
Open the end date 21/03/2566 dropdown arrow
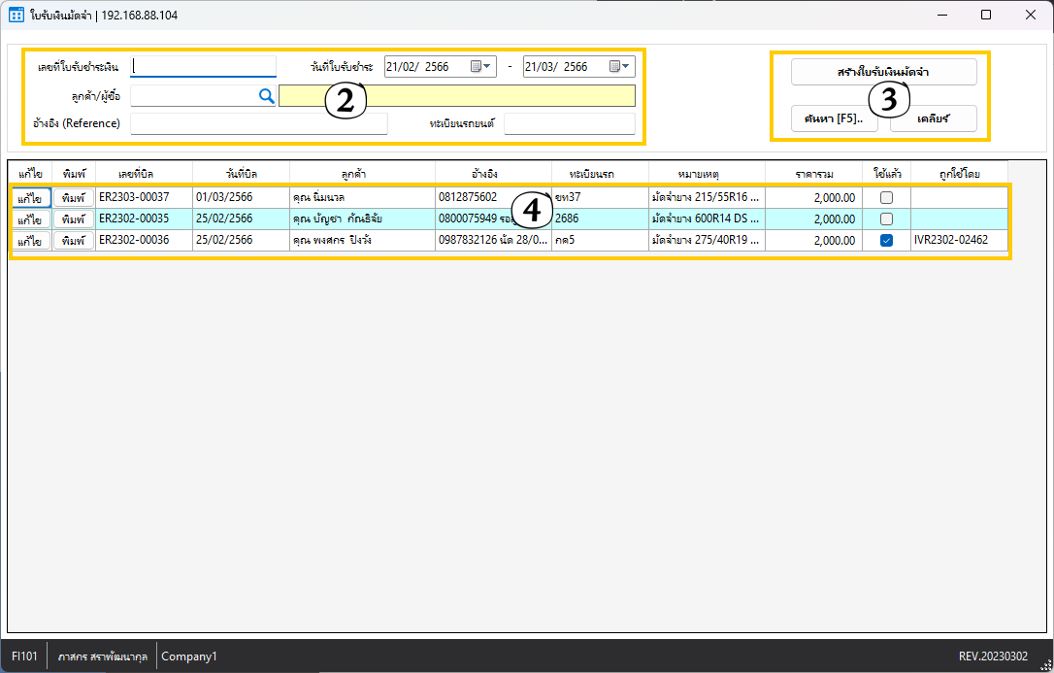[x=626, y=67]
